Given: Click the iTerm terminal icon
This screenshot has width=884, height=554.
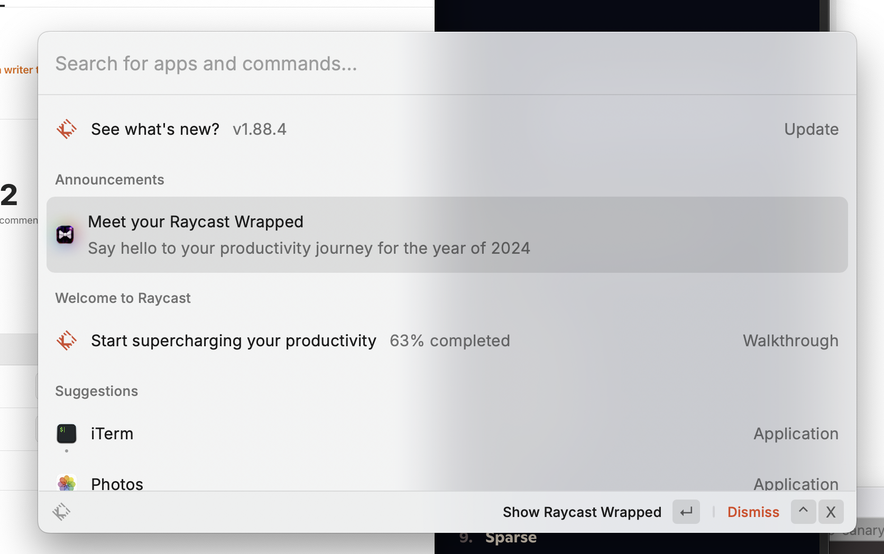Looking at the screenshot, I should [x=67, y=433].
